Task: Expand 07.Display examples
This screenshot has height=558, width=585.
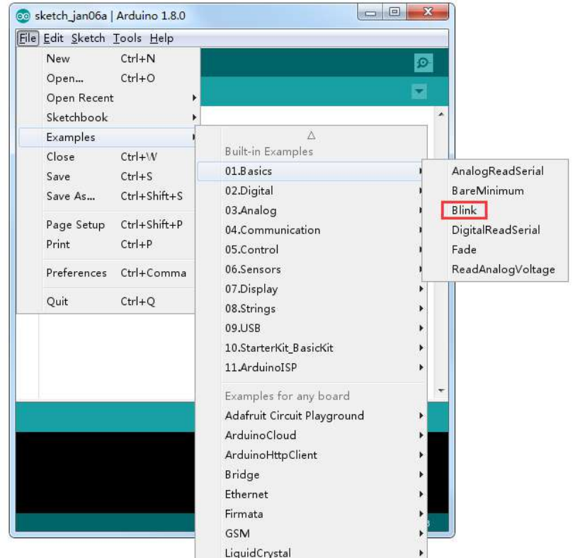Action: click(x=312, y=289)
